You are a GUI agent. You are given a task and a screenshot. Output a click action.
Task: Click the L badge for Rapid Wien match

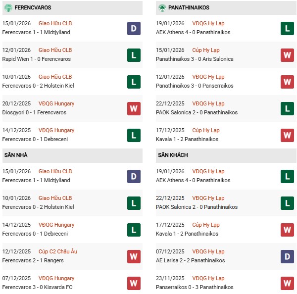click(134, 55)
